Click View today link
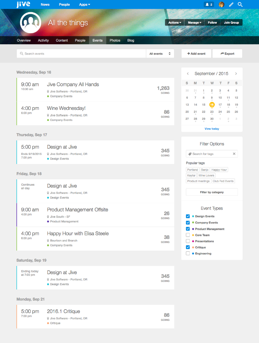 212,129
